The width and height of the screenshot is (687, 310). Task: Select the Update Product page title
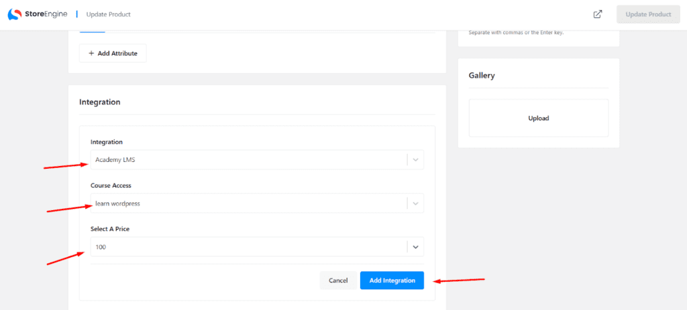109,14
